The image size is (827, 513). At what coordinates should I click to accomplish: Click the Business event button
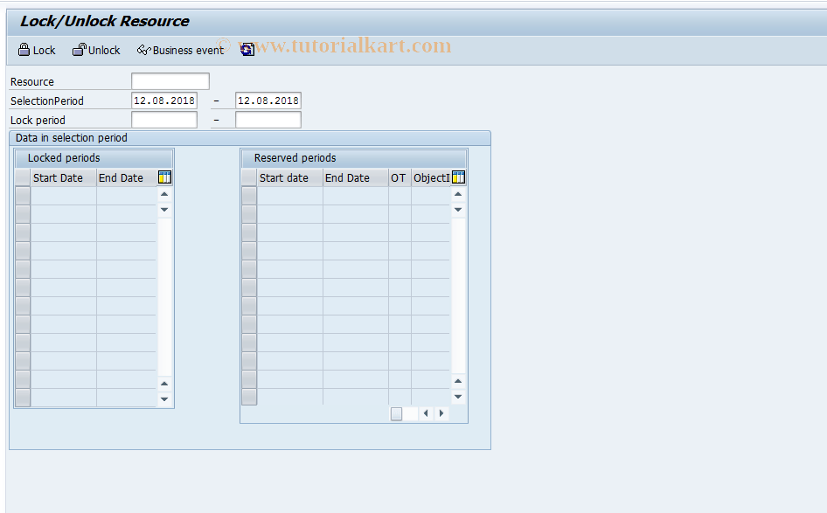point(179,50)
